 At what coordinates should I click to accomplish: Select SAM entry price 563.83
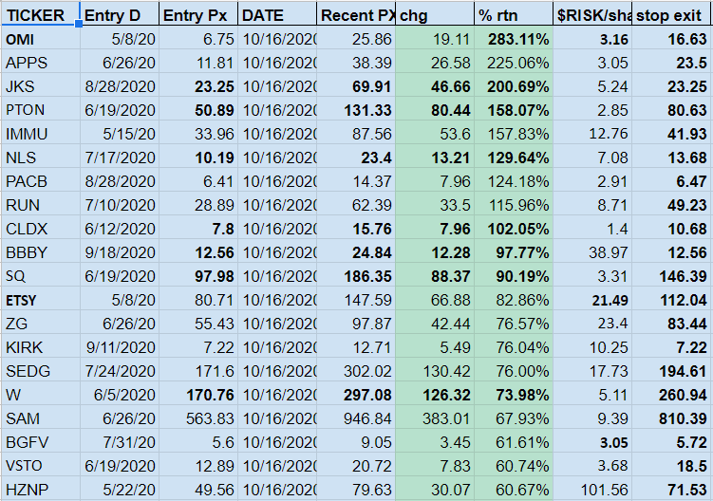[x=198, y=418]
